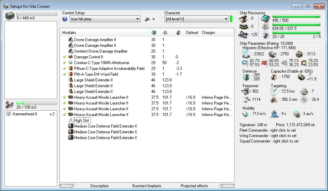The height and width of the screenshot is (191, 328).
Task: Toggle second Heavy Assault Missile Launcher II checkmark
Action: click(64, 103)
